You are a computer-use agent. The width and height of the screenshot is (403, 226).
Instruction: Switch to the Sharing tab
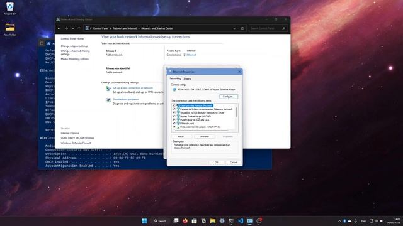[x=188, y=79]
